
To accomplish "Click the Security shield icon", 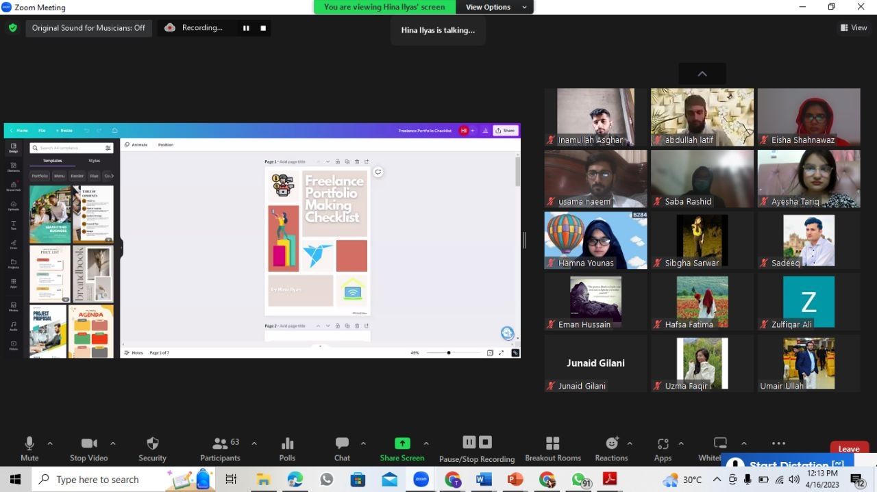I will (152, 444).
